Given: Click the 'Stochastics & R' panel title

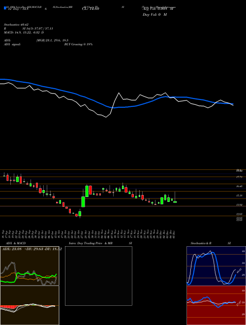Looking at the screenshot, I should pyautogui.click(x=201, y=243).
